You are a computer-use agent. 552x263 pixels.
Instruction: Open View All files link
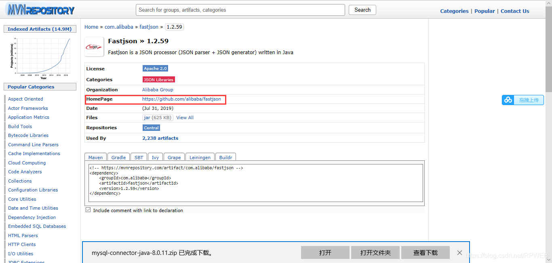[185, 118]
